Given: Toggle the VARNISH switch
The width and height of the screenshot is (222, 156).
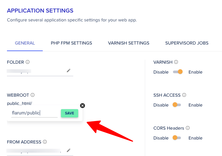Looking at the screenshot, I should pyautogui.click(x=178, y=72).
